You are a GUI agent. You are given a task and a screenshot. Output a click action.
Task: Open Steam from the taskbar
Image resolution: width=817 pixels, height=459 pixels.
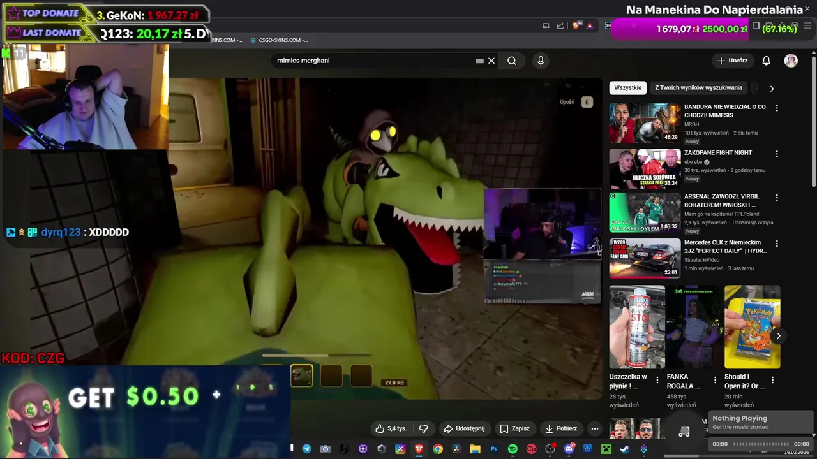[625, 449]
